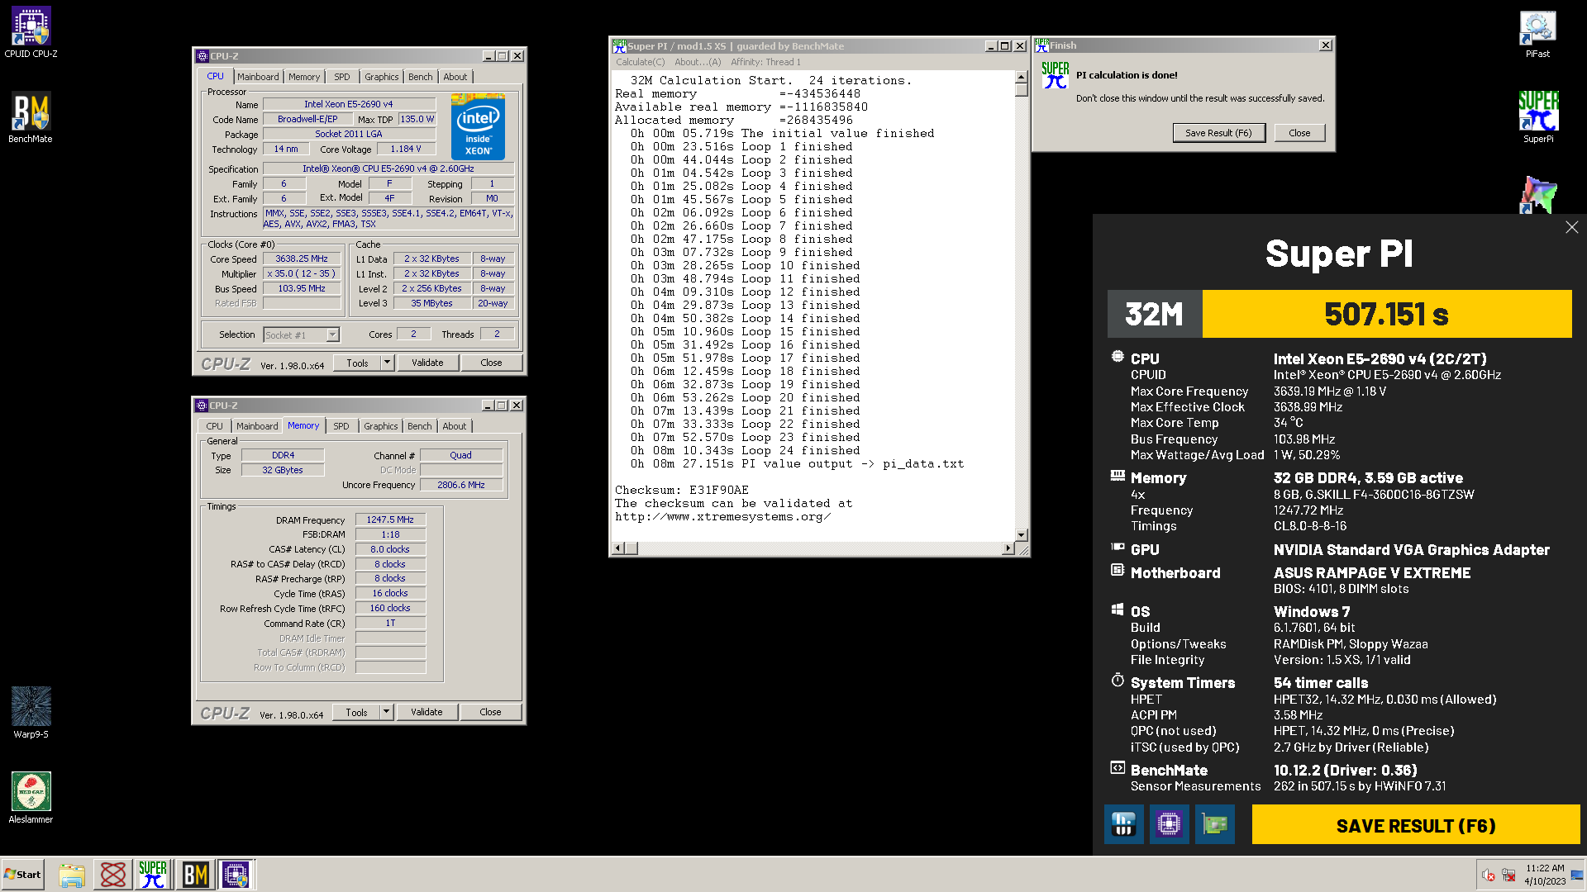Expand the Tools dropdown arrow in the top CPU-Z window
Screen dimensions: 1587x892
tap(387, 363)
